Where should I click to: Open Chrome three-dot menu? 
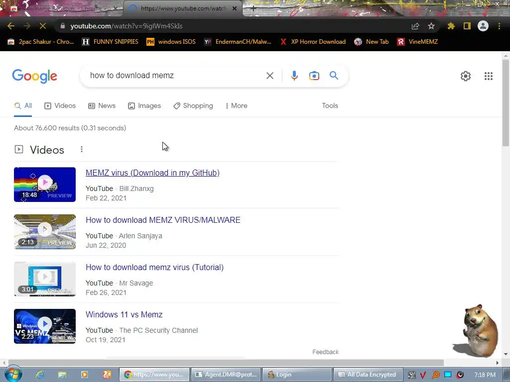click(x=499, y=26)
